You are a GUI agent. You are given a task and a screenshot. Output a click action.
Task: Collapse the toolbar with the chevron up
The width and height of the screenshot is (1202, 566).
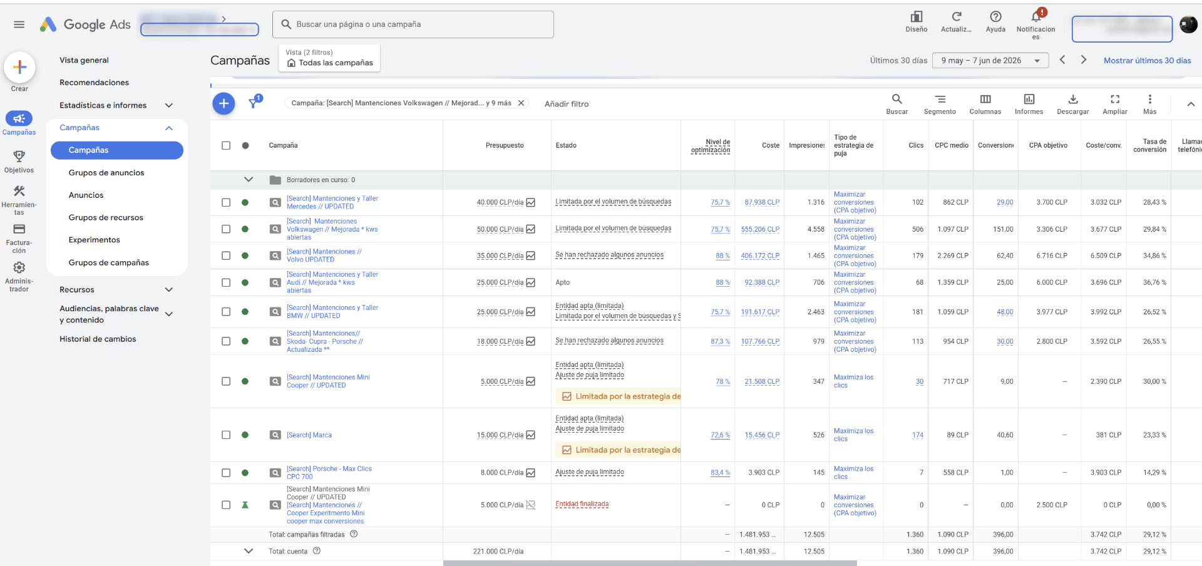tap(1191, 104)
